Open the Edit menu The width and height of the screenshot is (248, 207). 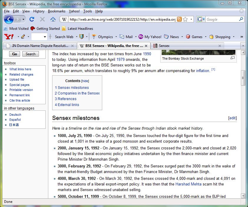point(16,11)
